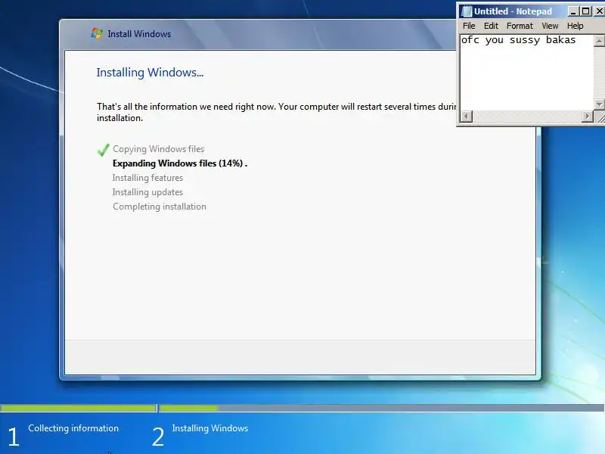Open the Help menu in Notepad
605x454 pixels.
point(575,26)
